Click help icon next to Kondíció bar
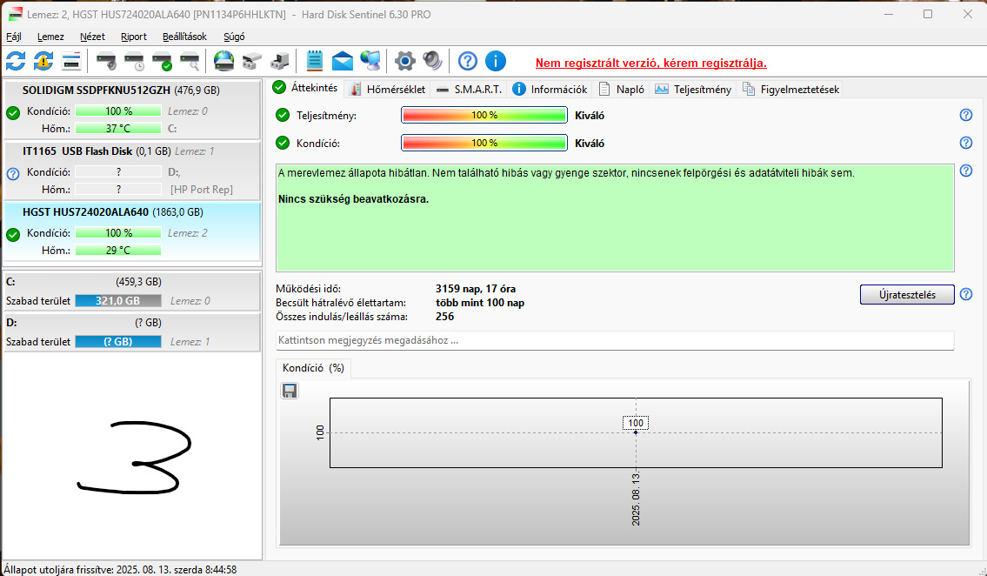Image resolution: width=987 pixels, height=576 pixels. (965, 143)
